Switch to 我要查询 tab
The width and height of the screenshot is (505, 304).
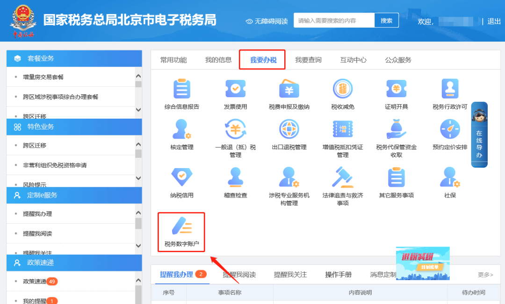tap(308, 60)
